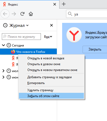The width and height of the screenshot is (107, 121).
Task: Click the back navigation arrow
Action: [x=5, y=14]
